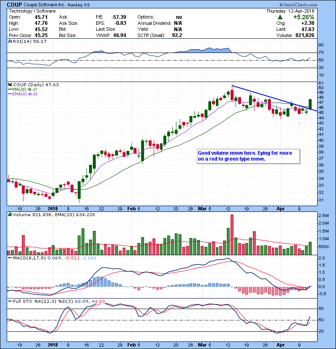Click the date Thursday 12-Apr-2018
Viewport: 336px width, 349px height.
point(290,11)
